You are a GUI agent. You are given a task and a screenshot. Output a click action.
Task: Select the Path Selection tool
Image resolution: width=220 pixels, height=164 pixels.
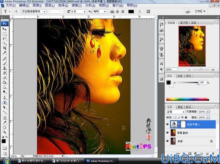click(x=5, y=107)
